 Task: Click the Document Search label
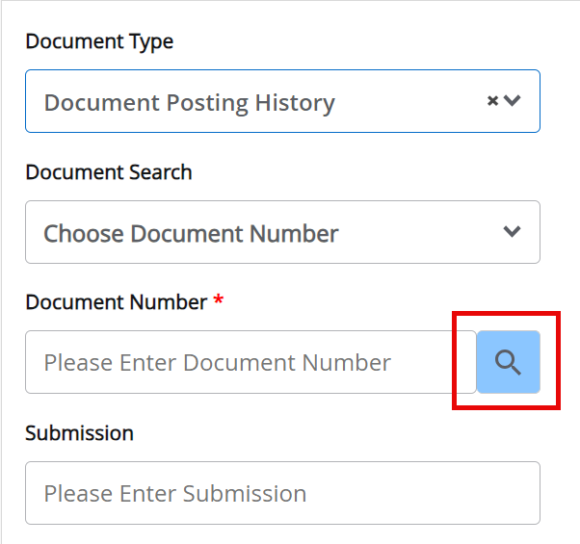coord(109,172)
